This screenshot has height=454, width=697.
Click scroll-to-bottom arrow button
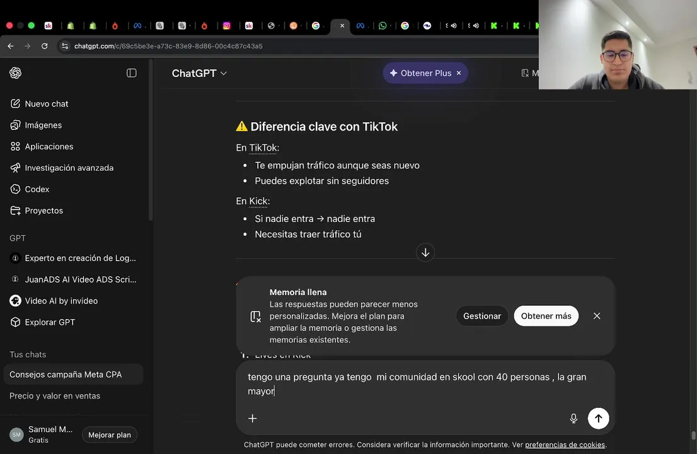click(x=425, y=253)
